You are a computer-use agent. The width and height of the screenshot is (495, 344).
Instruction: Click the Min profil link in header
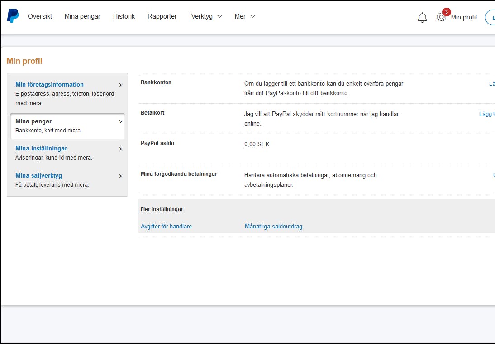click(x=464, y=17)
